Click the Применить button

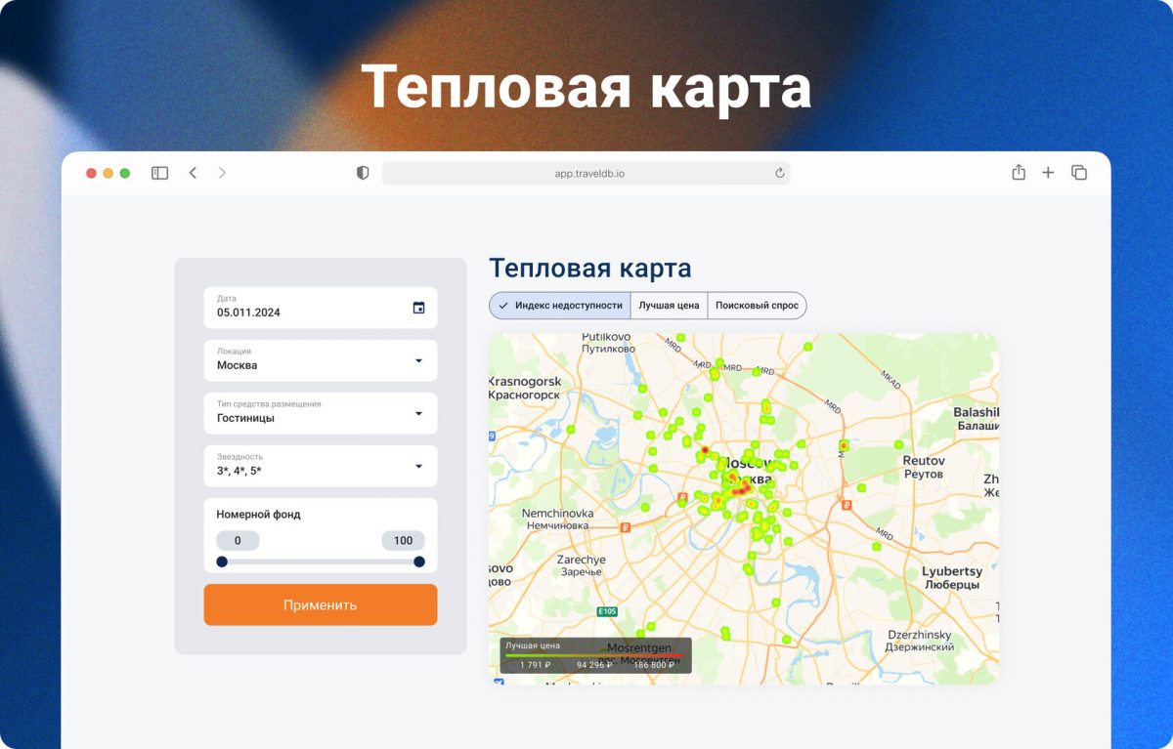(320, 604)
